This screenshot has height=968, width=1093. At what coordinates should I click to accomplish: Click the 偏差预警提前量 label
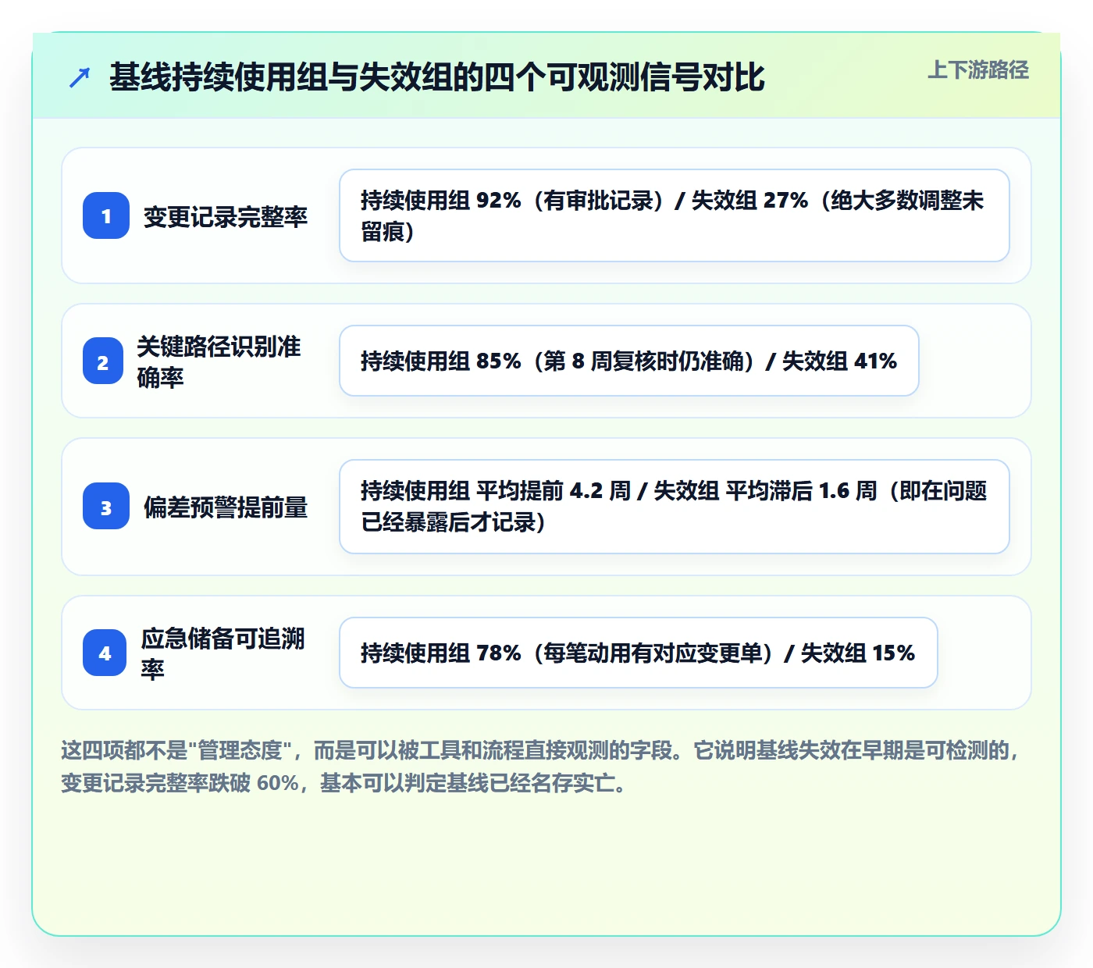[226, 507]
